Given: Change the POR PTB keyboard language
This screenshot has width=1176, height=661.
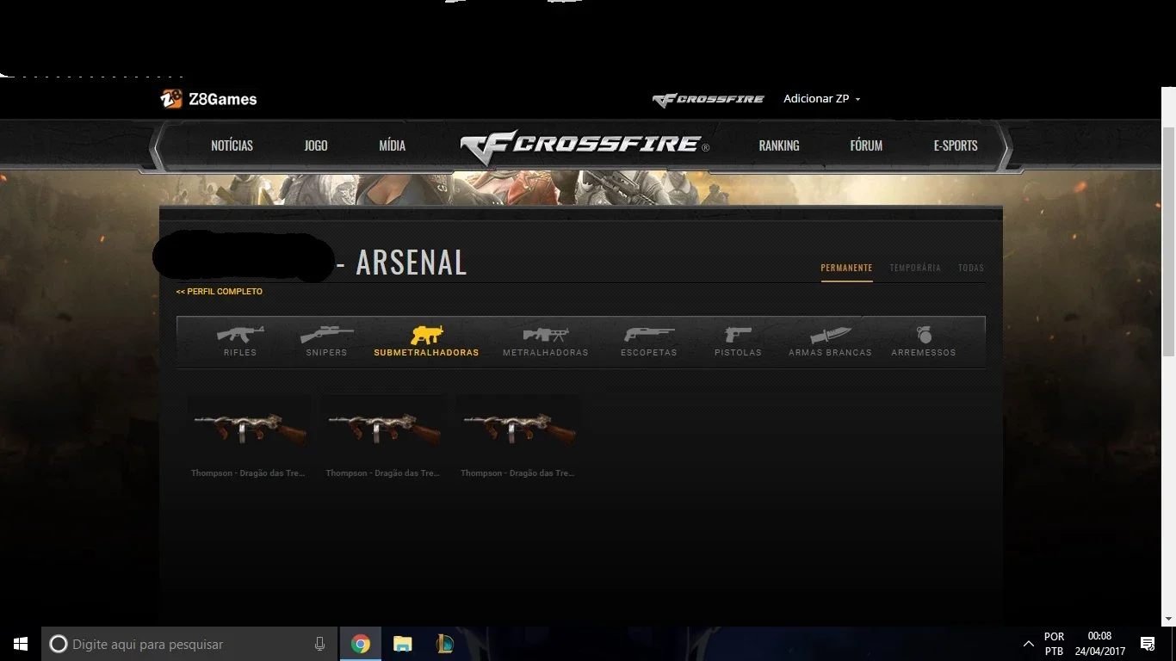Looking at the screenshot, I should point(1054,644).
